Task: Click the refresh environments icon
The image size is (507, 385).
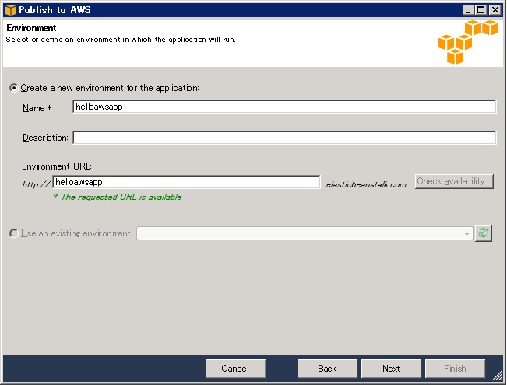Action: point(484,233)
